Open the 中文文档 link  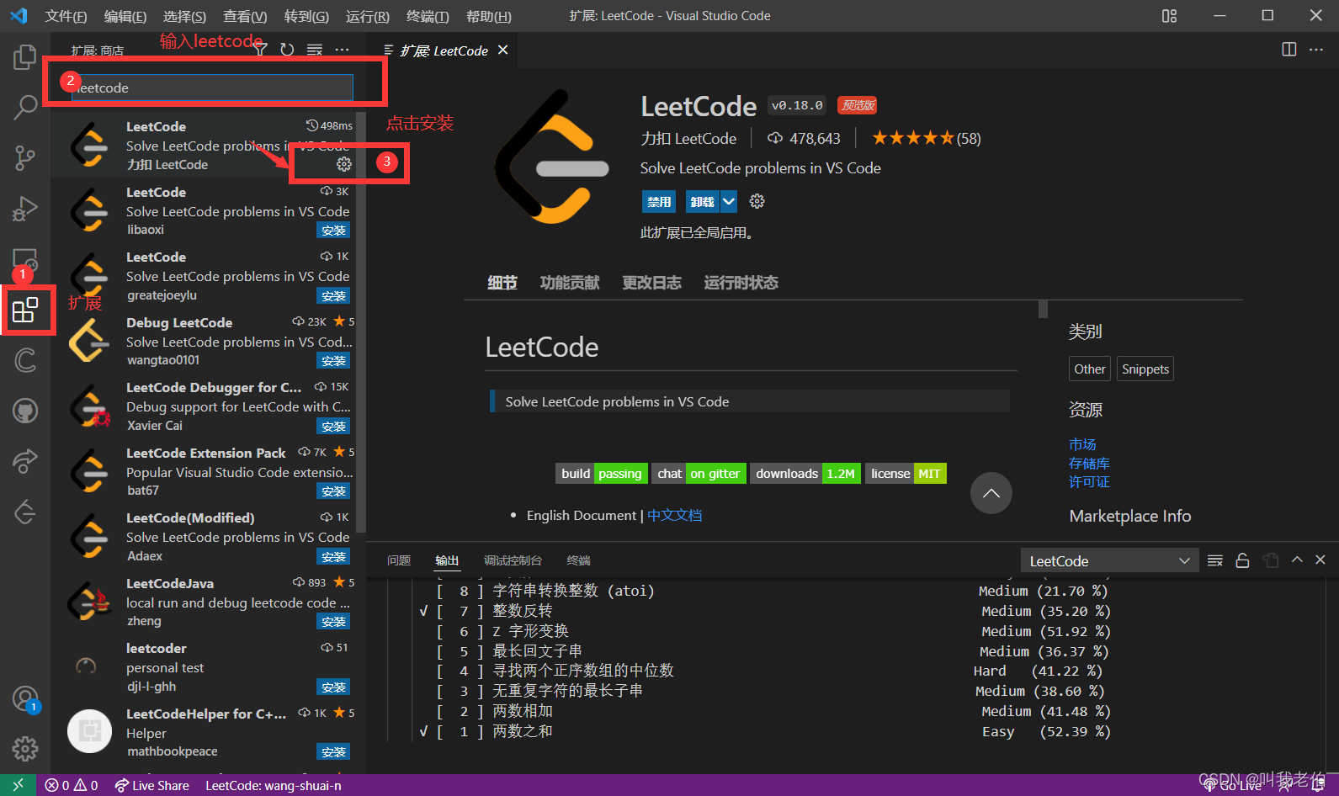tap(674, 515)
